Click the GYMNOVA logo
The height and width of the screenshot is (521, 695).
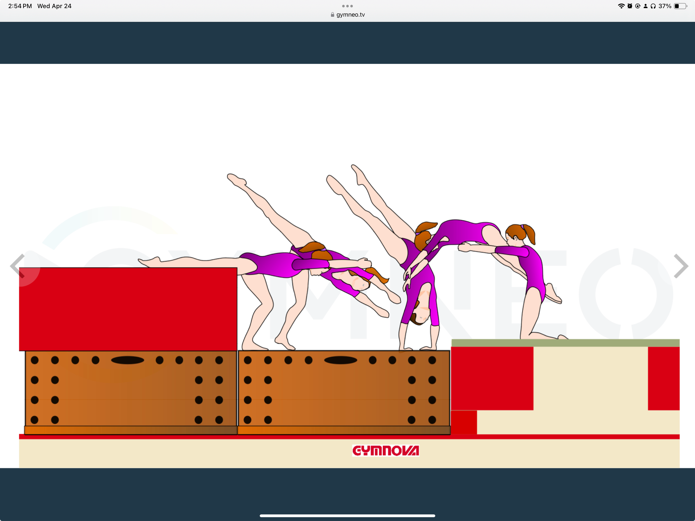[x=386, y=450]
